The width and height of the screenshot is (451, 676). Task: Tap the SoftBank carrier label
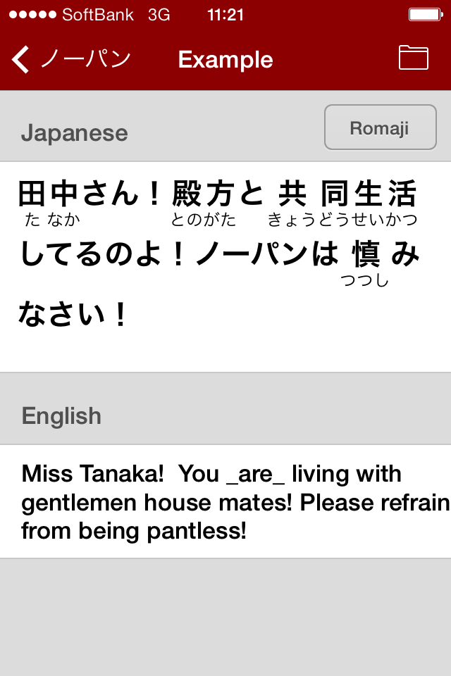tap(98, 15)
